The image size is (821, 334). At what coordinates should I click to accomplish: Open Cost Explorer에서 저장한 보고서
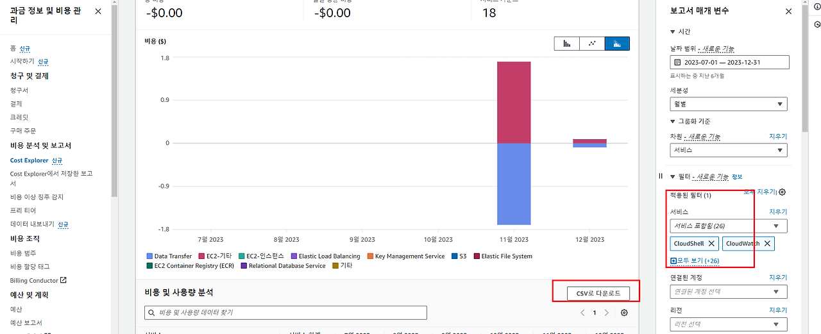point(51,178)
